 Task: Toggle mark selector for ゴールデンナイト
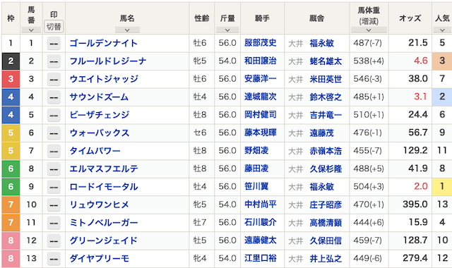[54, 44]
